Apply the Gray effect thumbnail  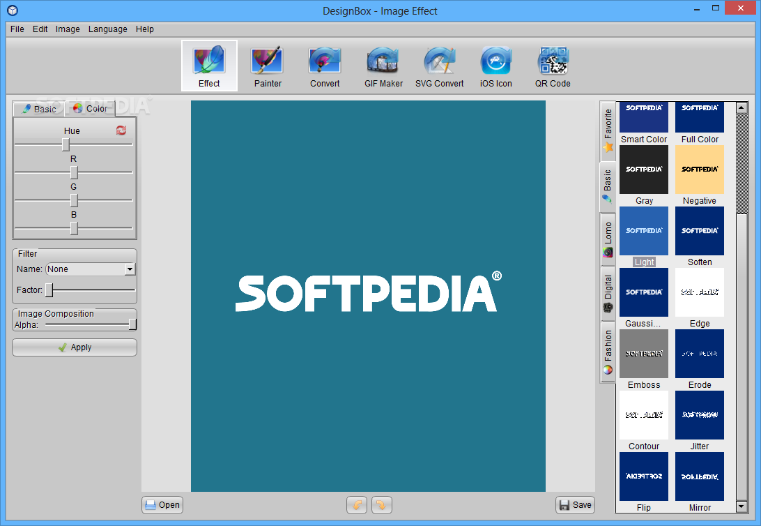(643, 170)
